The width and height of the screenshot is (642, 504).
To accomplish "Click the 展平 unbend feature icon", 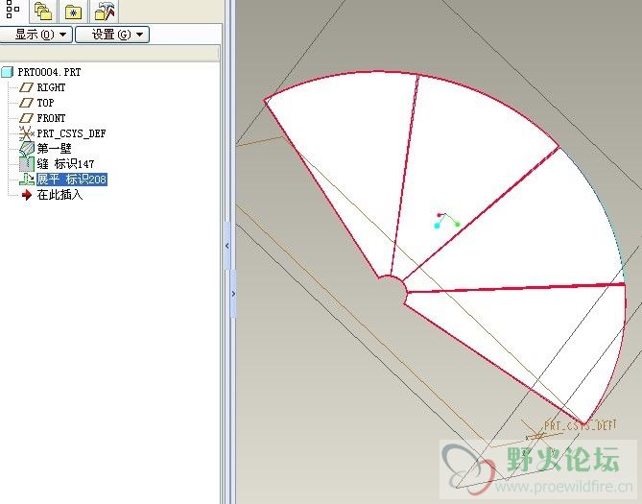I will coord(27,180).
